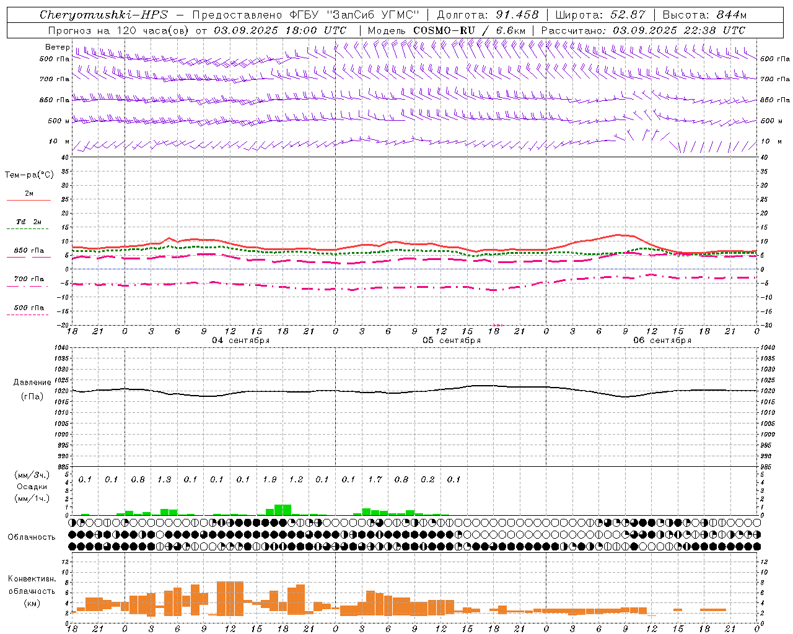Click the '04 сентября' date label

(241, 341)
